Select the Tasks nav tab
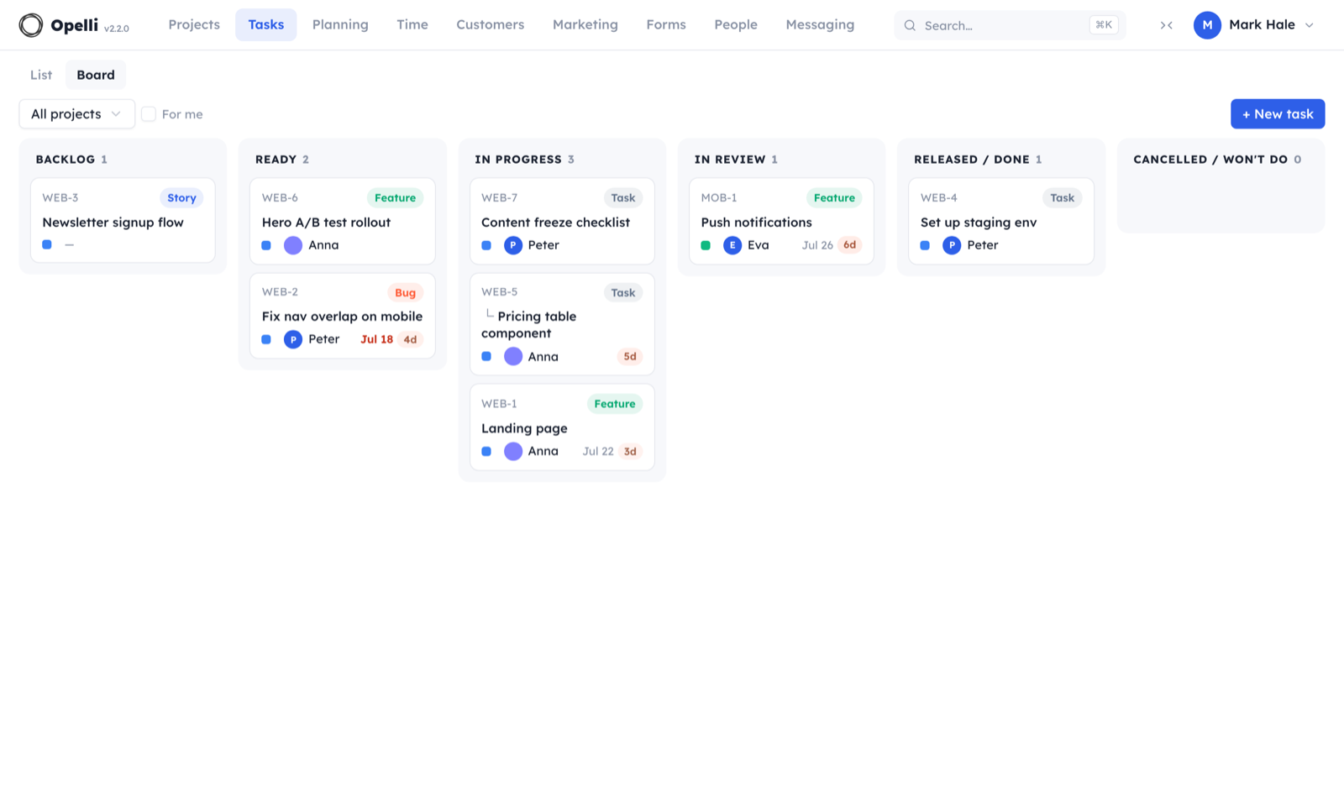Image resolution: width=1344 pixels, height=802 pixels. [x=266, y=25]
